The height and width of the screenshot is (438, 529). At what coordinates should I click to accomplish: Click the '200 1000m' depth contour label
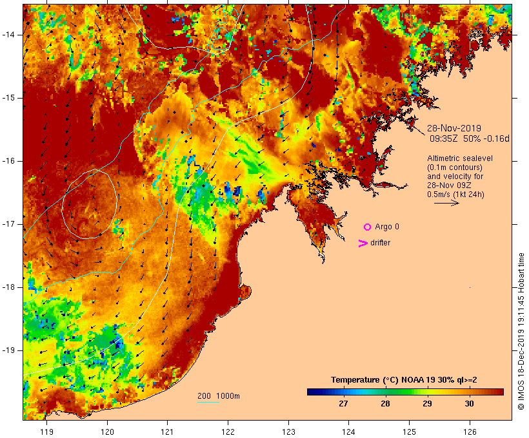click(x=219, y=396)
